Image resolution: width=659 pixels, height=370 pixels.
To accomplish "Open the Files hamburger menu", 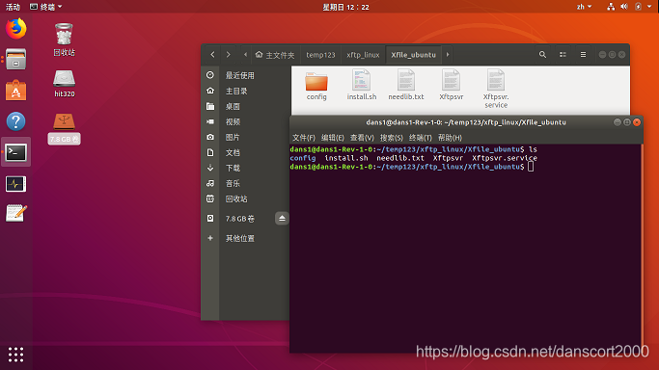I will tap(583, 55).
